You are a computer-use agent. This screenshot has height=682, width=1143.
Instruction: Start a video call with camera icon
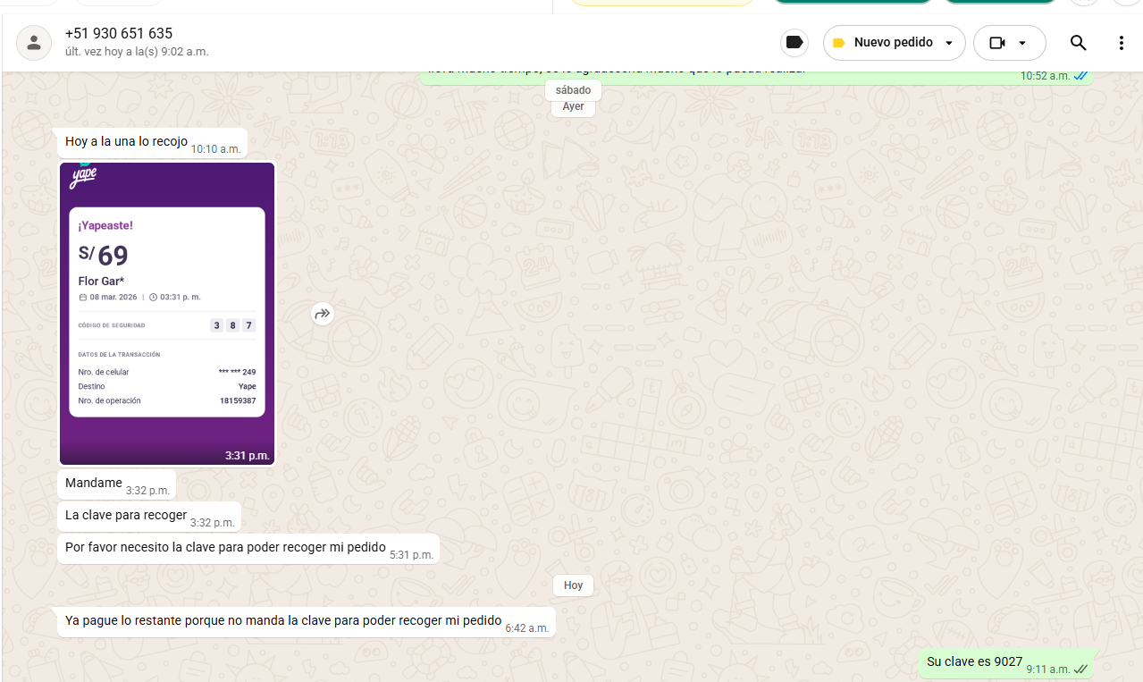997,43
